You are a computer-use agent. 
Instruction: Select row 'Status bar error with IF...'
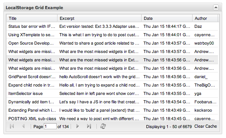(112, 26)
